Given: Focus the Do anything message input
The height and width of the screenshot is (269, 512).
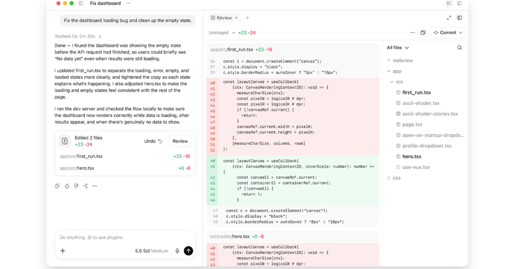Looking at the screenshot, I should tap(124, 237).
